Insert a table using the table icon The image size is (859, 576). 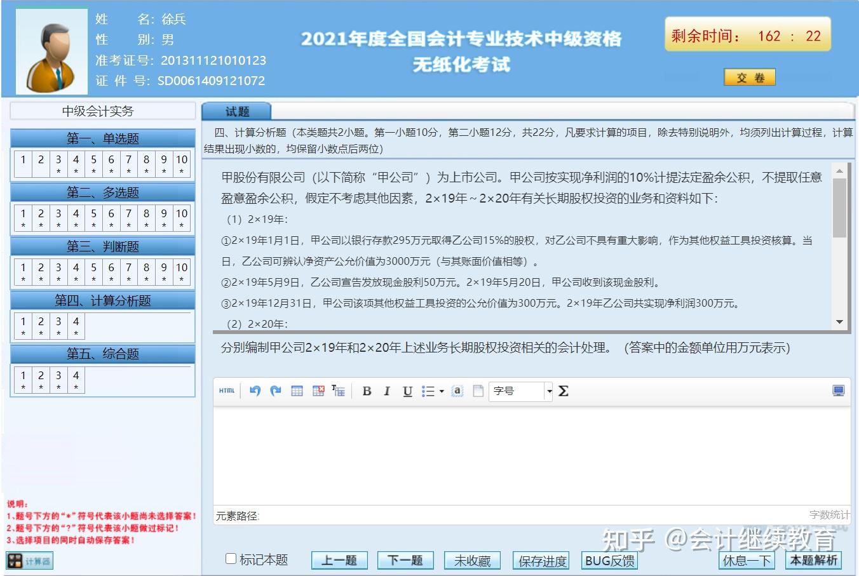(297, 391)
